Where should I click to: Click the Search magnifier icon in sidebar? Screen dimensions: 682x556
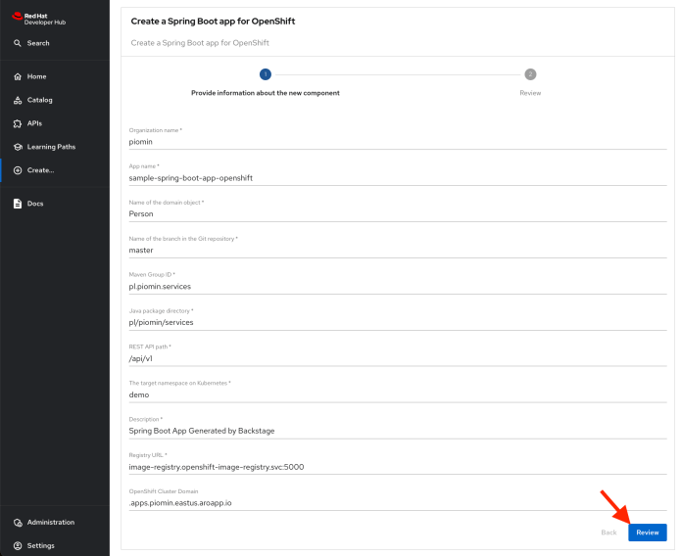(x=18, y=43)
